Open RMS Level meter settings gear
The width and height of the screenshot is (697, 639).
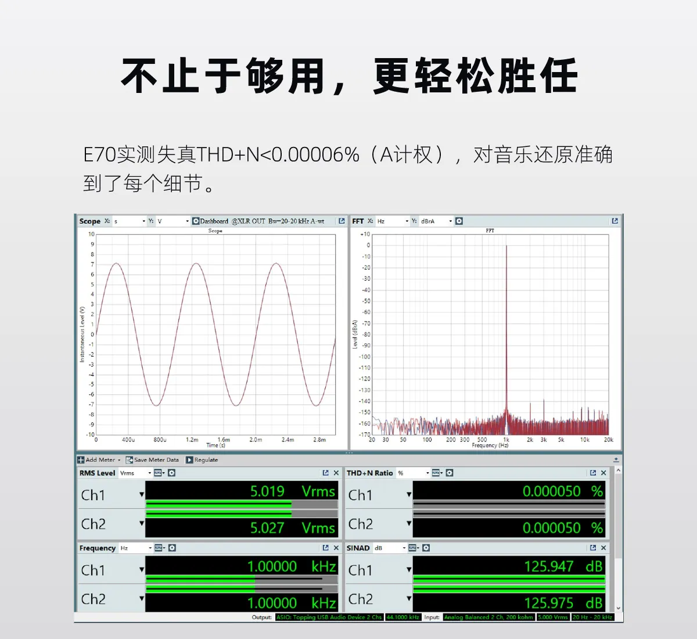coord(172,473)
